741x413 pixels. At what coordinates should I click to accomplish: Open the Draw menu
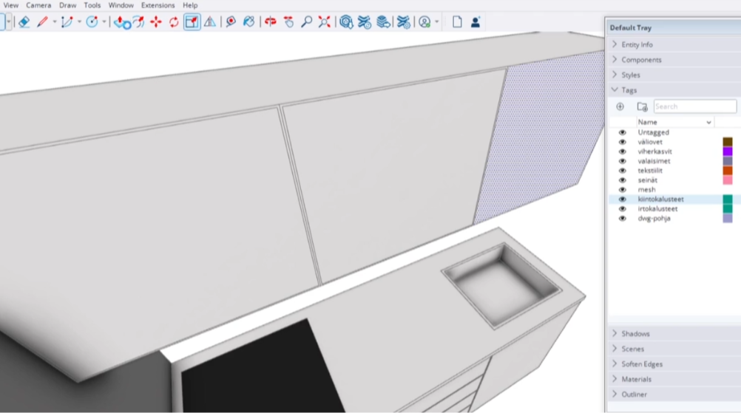point(67,5)
